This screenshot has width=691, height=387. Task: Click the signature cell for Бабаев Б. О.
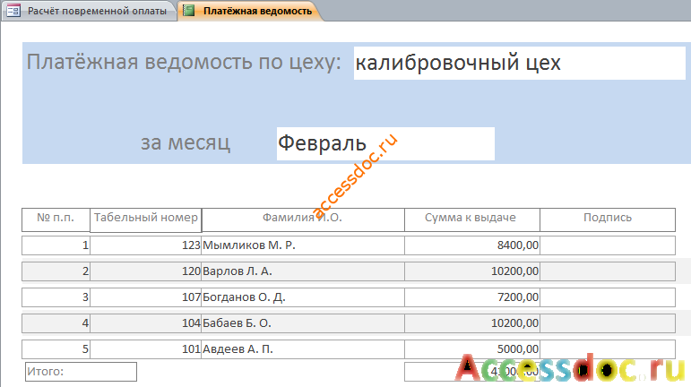coord(608,323)
